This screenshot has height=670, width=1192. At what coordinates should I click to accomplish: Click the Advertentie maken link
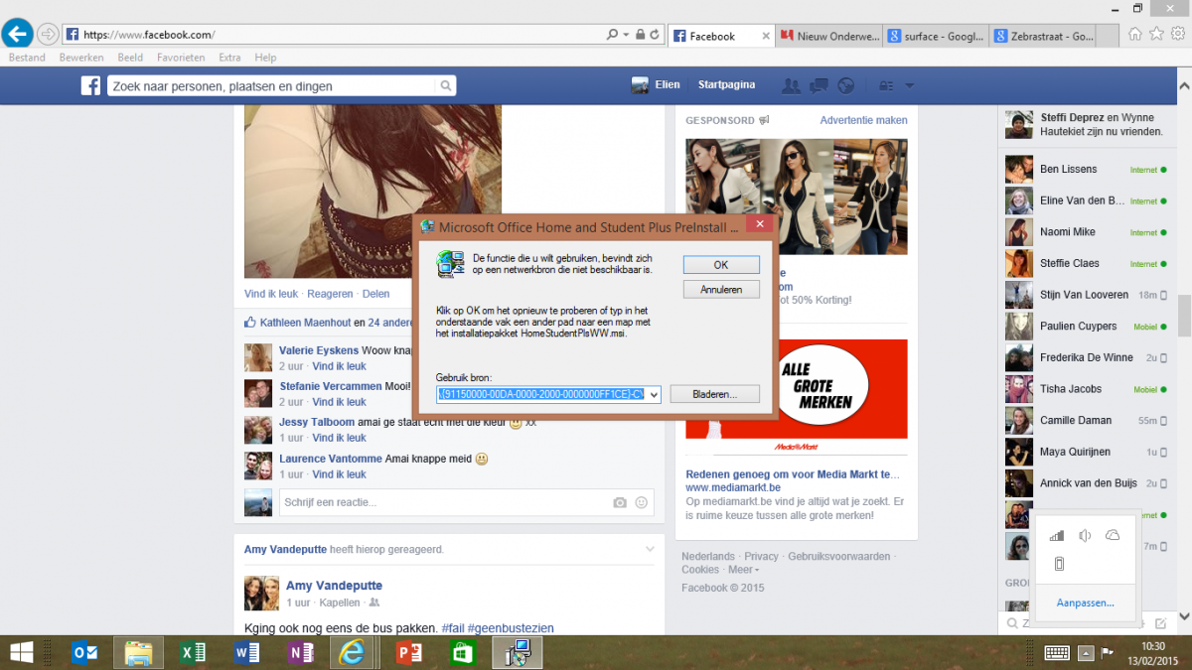[x=863, y=120]
